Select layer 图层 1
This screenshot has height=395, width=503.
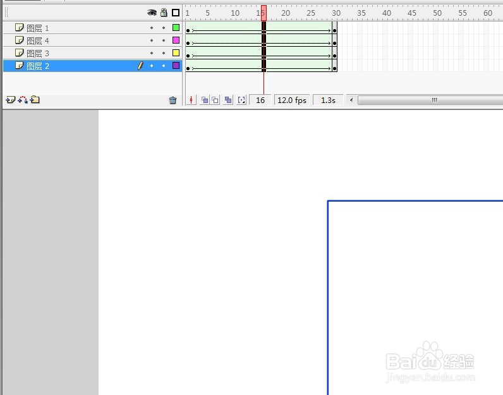[92, 28]
